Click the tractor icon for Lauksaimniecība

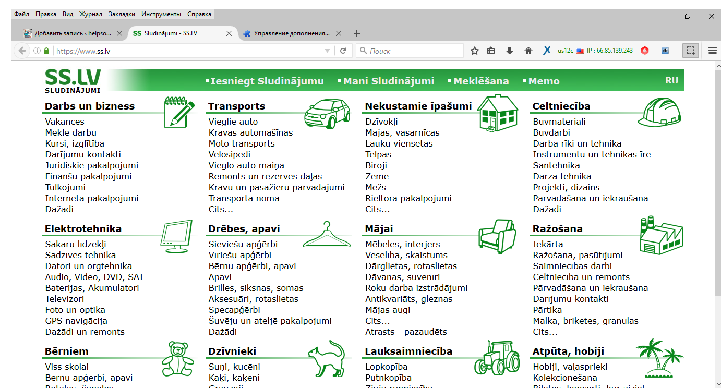pyautogui.click(x=497, y=357)
